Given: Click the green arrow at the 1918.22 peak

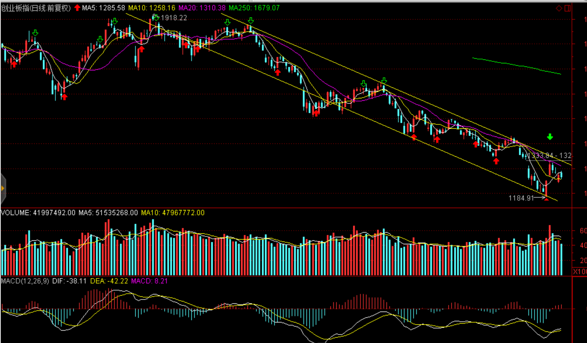Looking at the screenshot, I should click(x=156, y=17).
